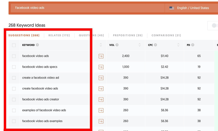Open arrow icon for facebook video ads creator

[x=101, y=99]
